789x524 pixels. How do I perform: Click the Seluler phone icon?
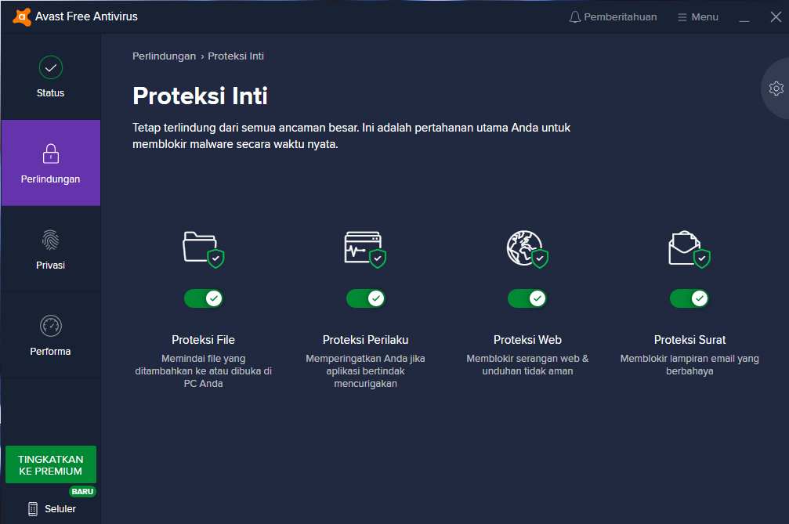32,508
